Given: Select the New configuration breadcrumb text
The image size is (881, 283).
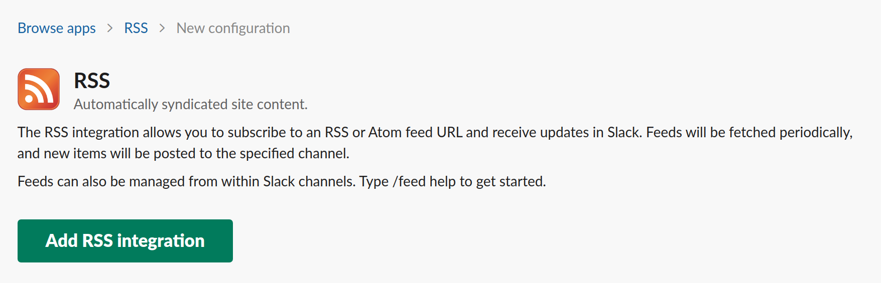Looking at the screenshot, I should pos(233,28).
